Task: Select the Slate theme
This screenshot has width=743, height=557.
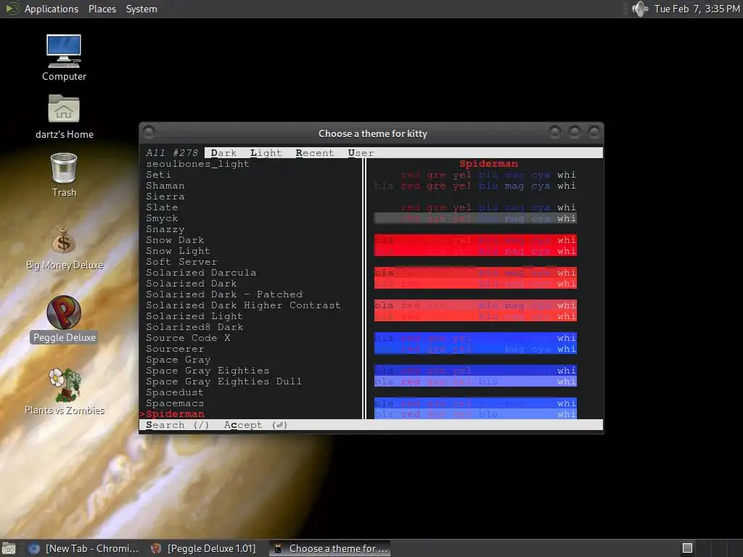Action: 162,207
